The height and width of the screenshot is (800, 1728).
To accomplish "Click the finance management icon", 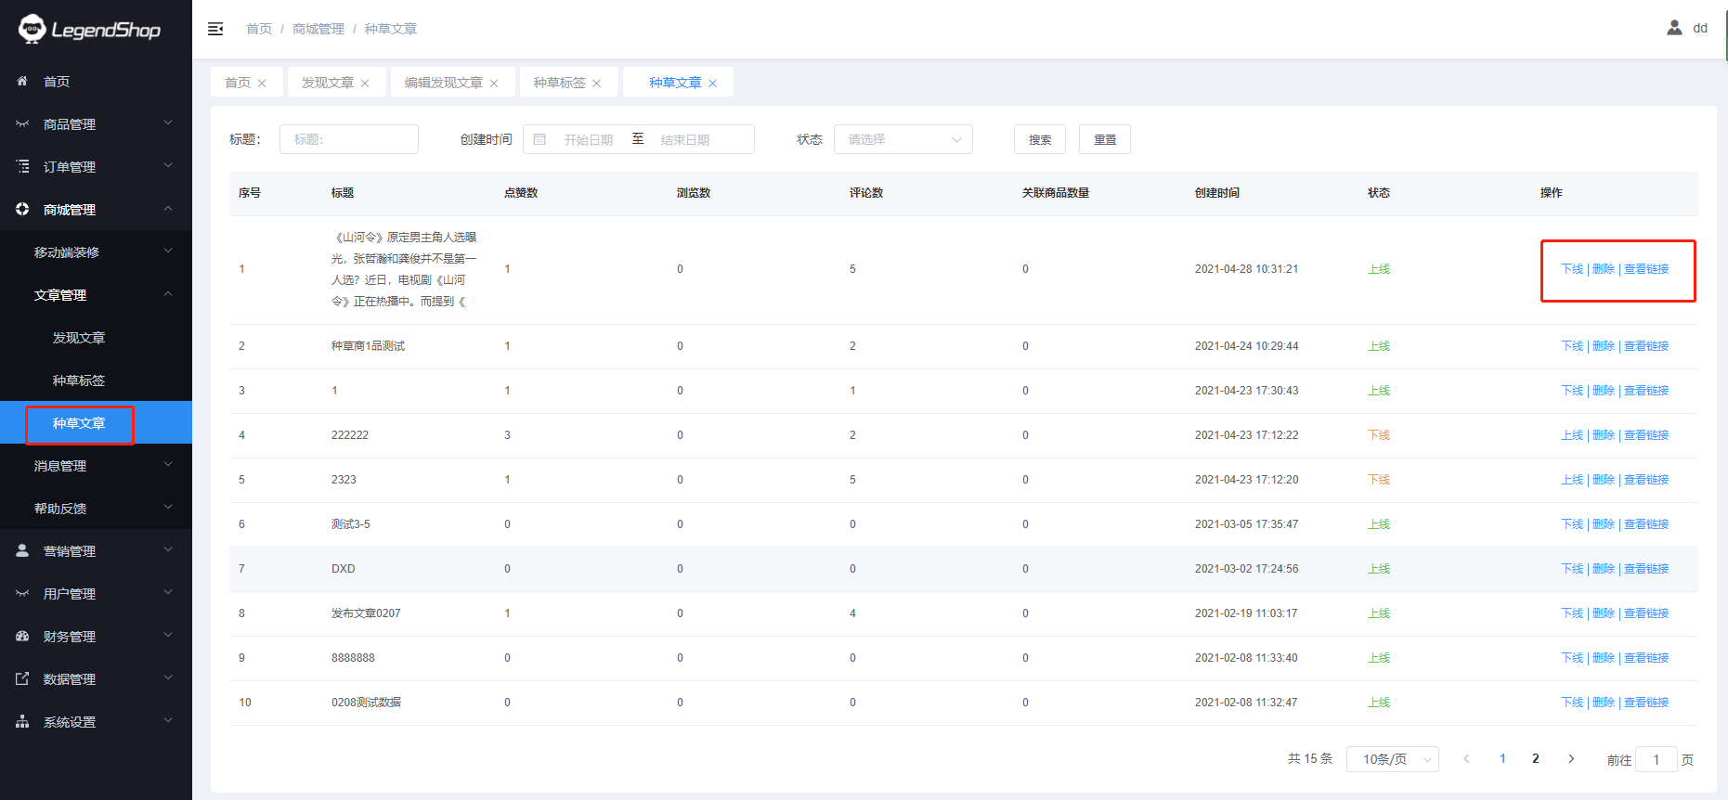I will click(x=22, y=636).
